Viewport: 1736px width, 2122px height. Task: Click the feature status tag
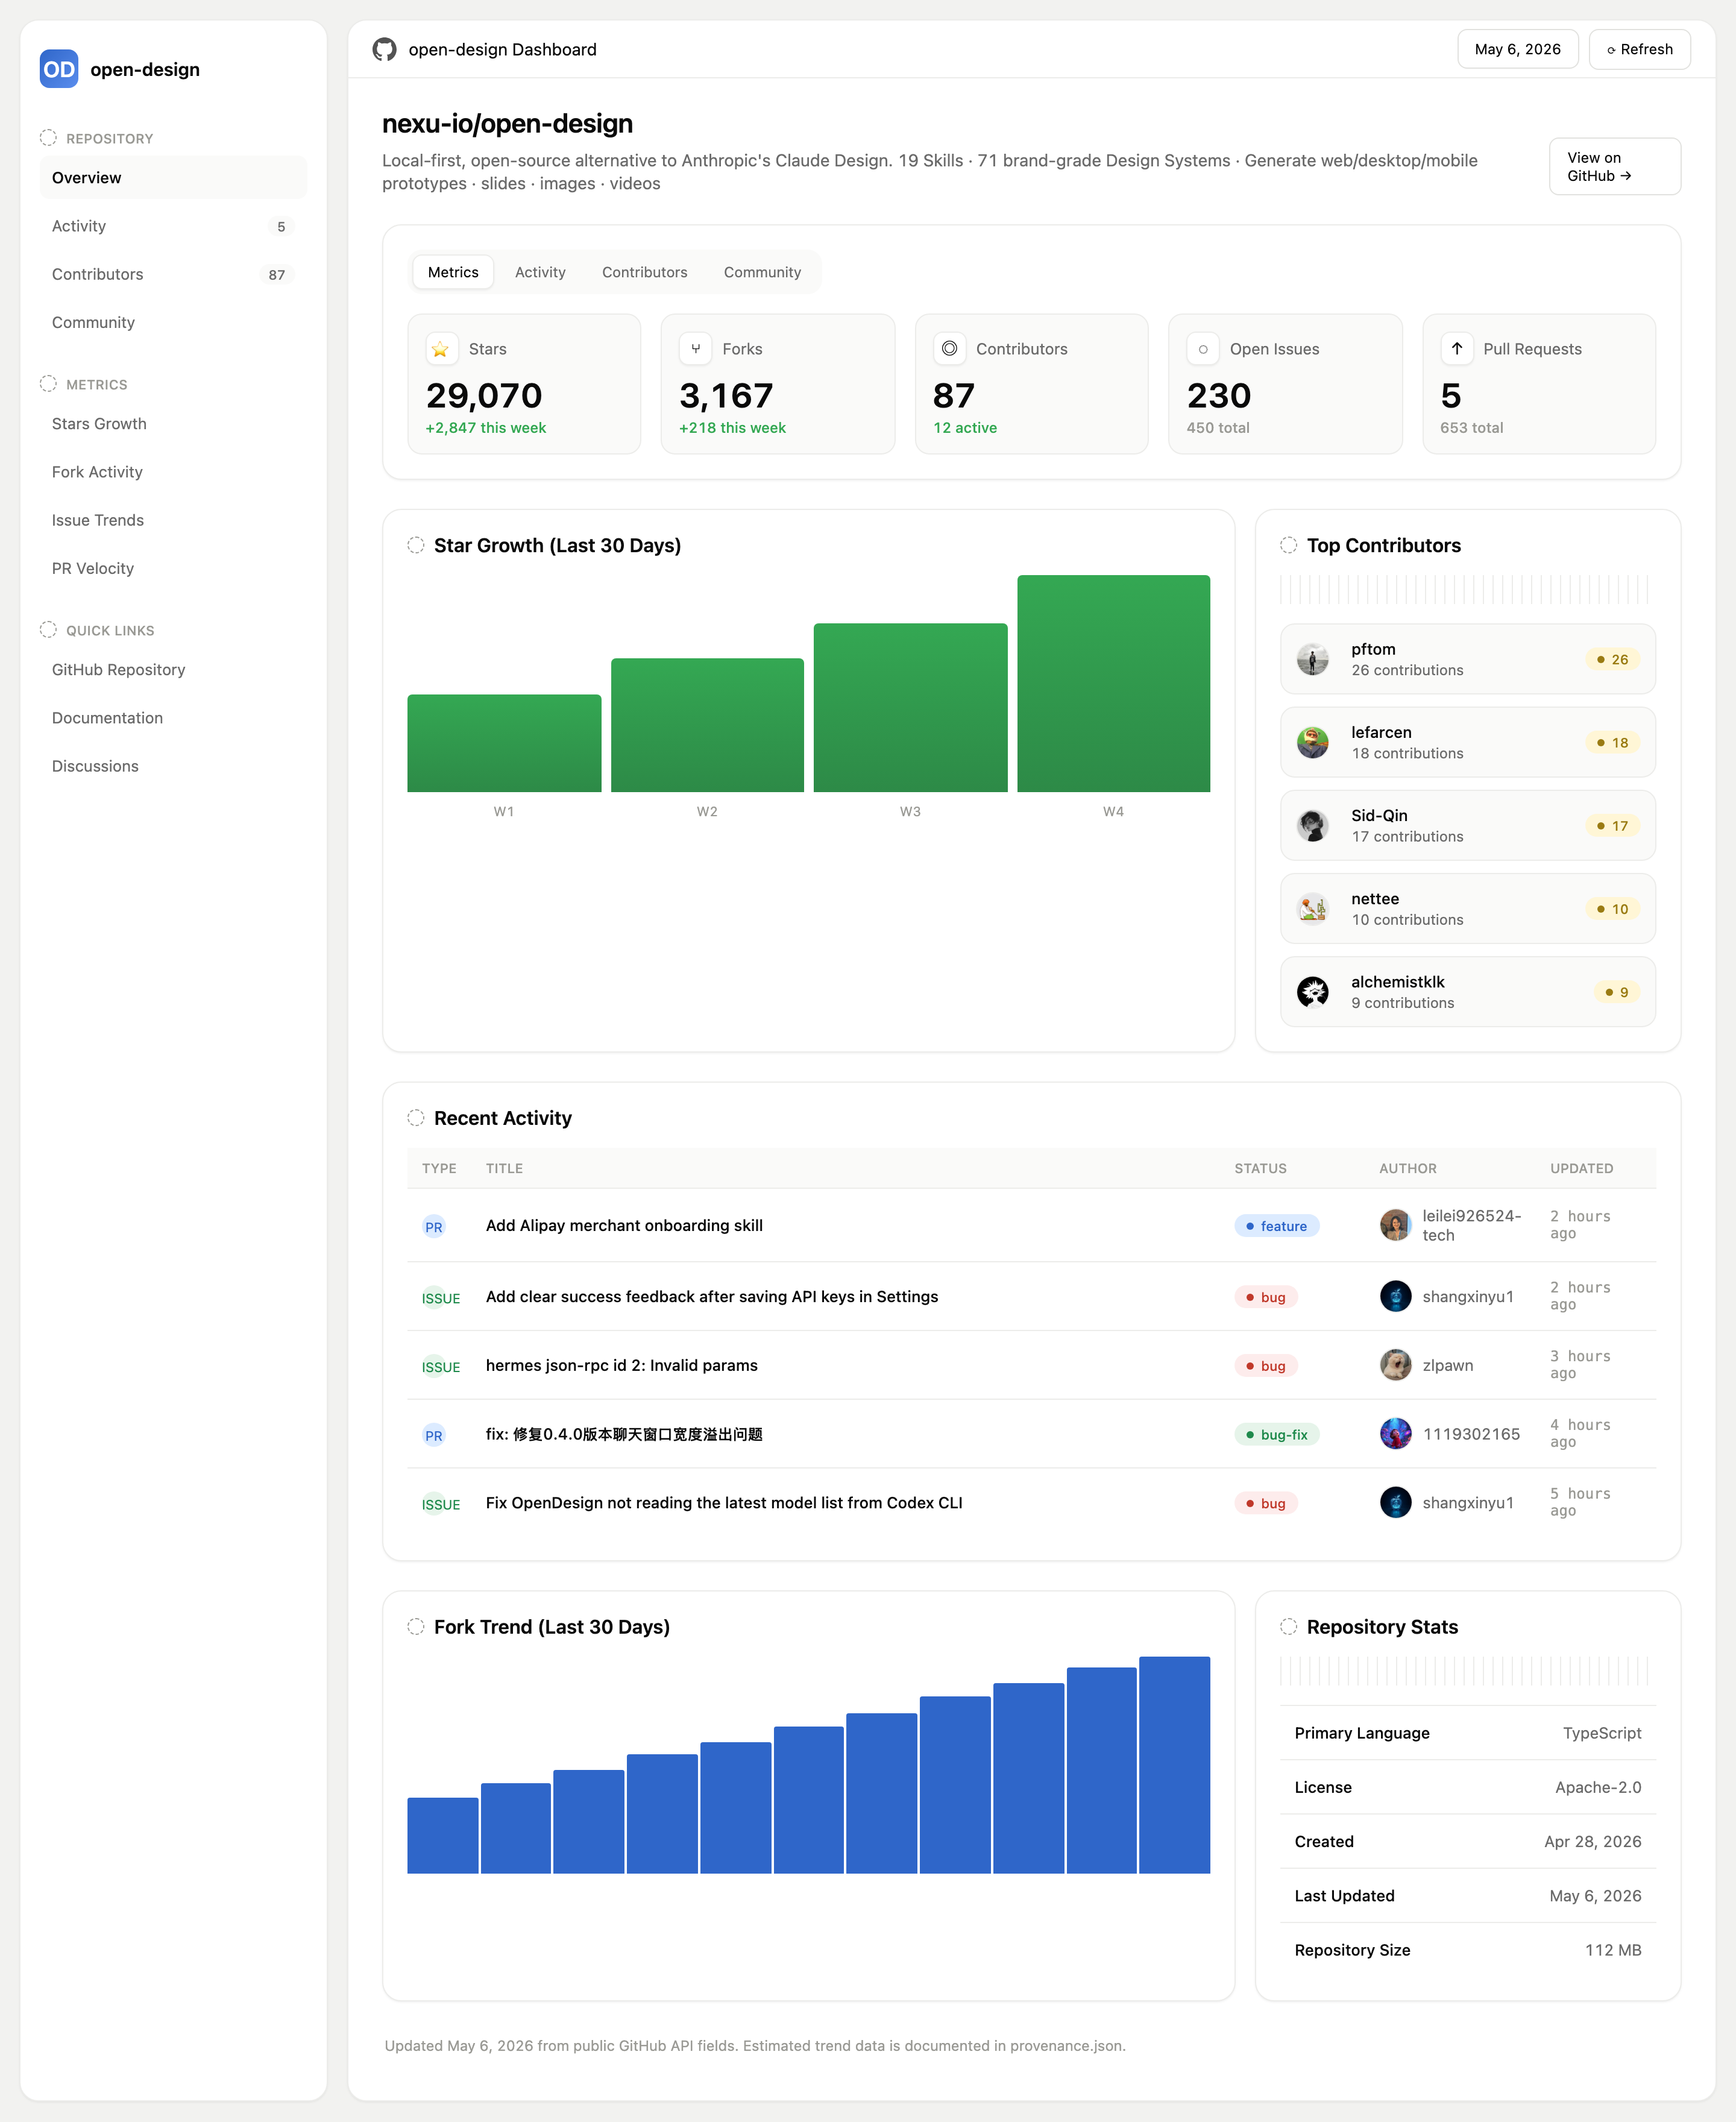(x=1276, y=1226)
